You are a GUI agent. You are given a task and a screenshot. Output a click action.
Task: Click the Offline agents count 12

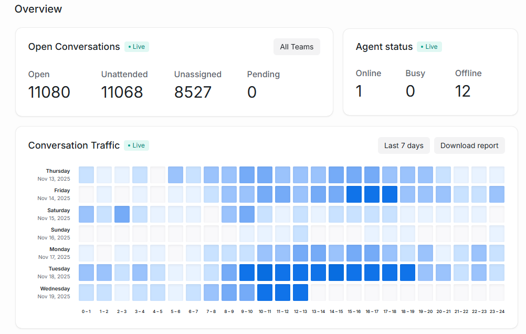tap(462, 91)
